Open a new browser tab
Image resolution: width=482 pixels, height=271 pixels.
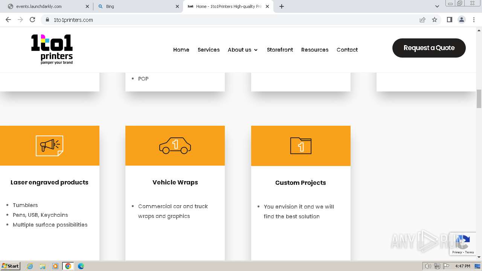click(282, 6)
